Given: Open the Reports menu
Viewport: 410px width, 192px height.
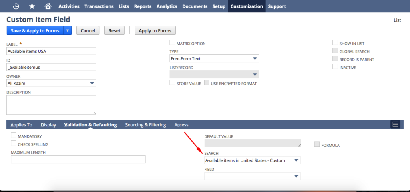Looking at the screenshot, I should point(143,6).
